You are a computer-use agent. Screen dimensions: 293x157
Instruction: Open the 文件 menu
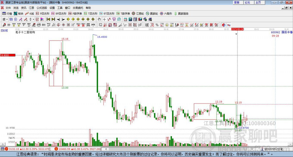pyautogui.click(x=8, y=8)
